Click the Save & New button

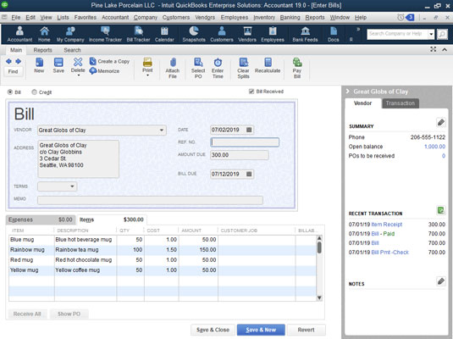(261, 330)
